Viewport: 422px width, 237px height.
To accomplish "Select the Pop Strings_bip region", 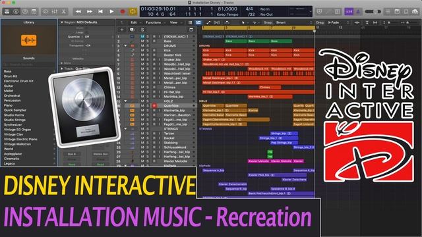I will [284, 143].
